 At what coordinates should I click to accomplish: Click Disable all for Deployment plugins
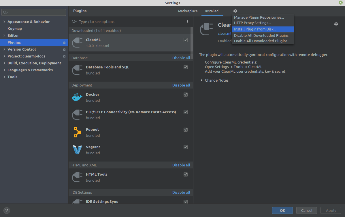click(181, 85)
